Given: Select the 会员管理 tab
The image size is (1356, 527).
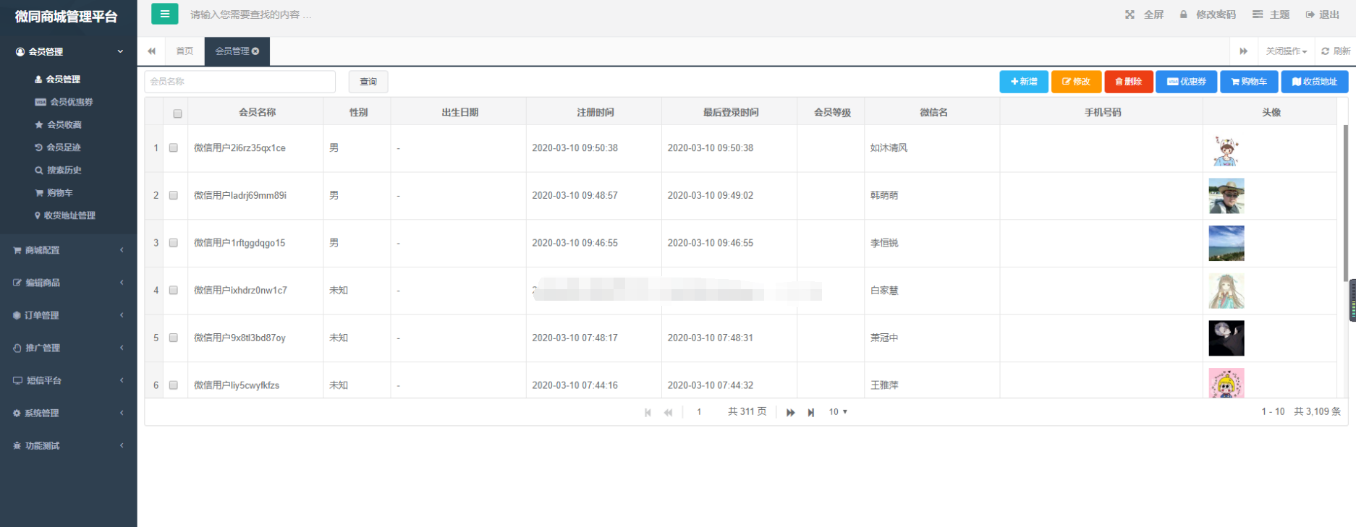Looking at the screenshot, I should pyautogui.click(x=232, y=51).
